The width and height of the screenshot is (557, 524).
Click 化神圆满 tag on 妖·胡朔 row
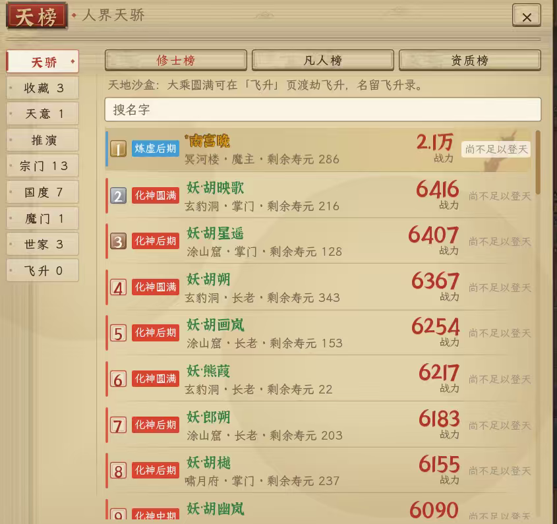156,287
